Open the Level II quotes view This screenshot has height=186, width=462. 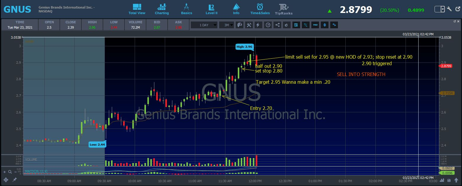coord(212,9)
